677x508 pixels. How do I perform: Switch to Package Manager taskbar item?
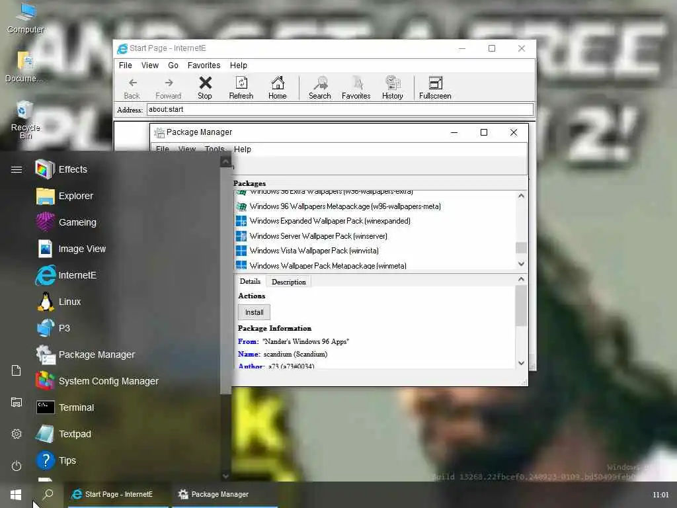click(225, 495)
